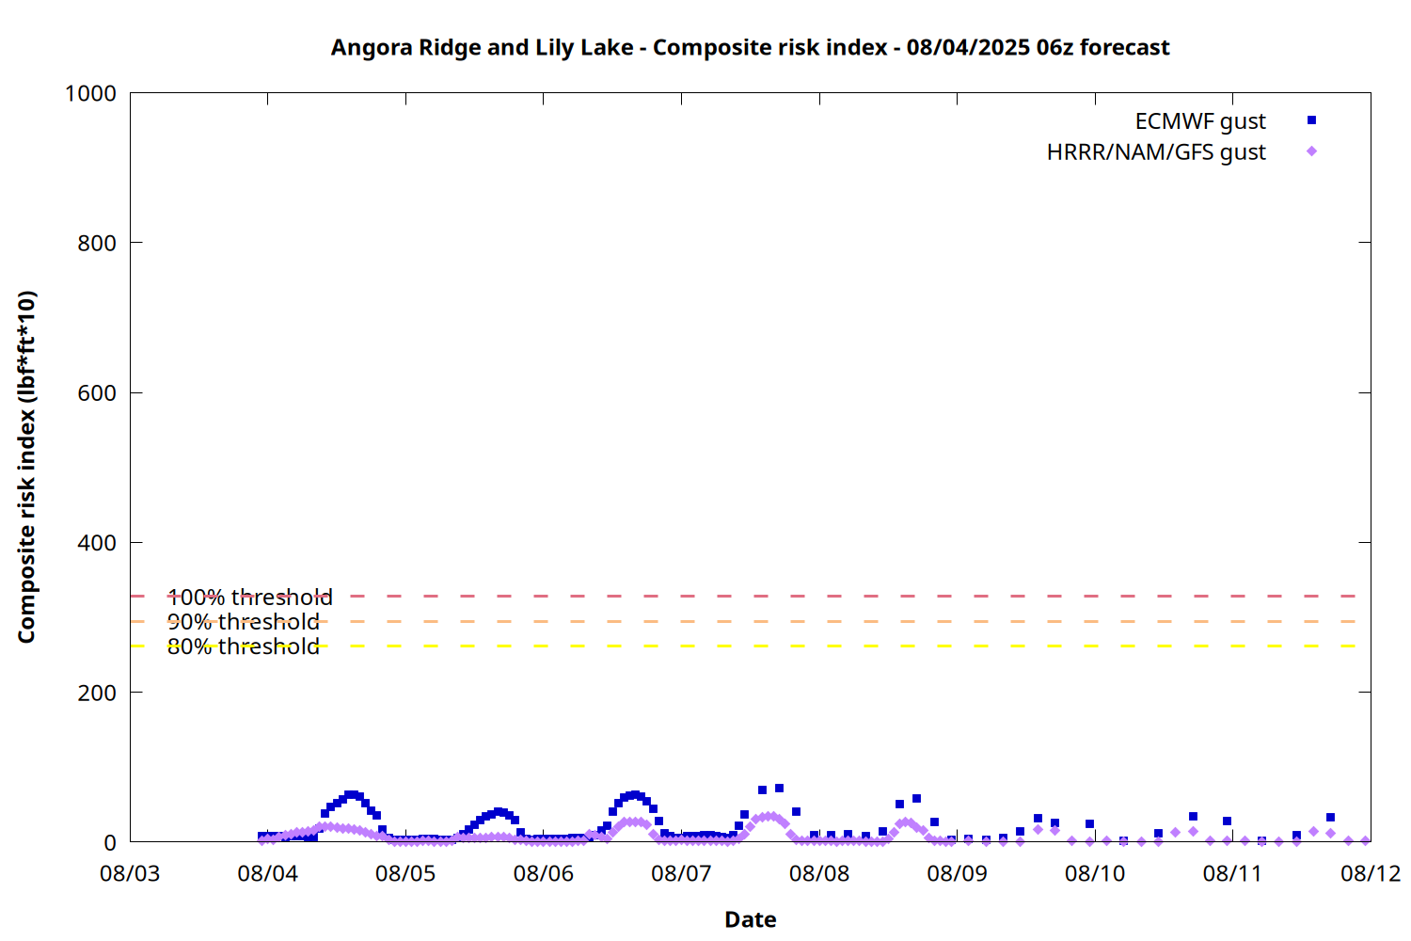Viewport: 1411px width, 941px height.
Task: Click the y-axis value 800
Action: coord(97,243)
